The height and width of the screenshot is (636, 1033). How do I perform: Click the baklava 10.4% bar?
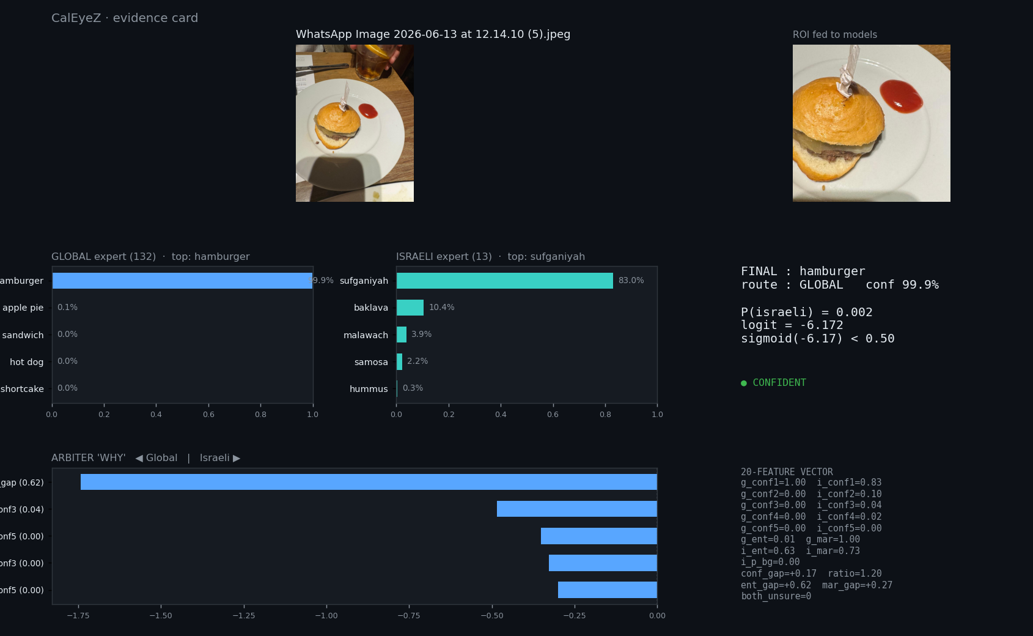pos(410,308)
